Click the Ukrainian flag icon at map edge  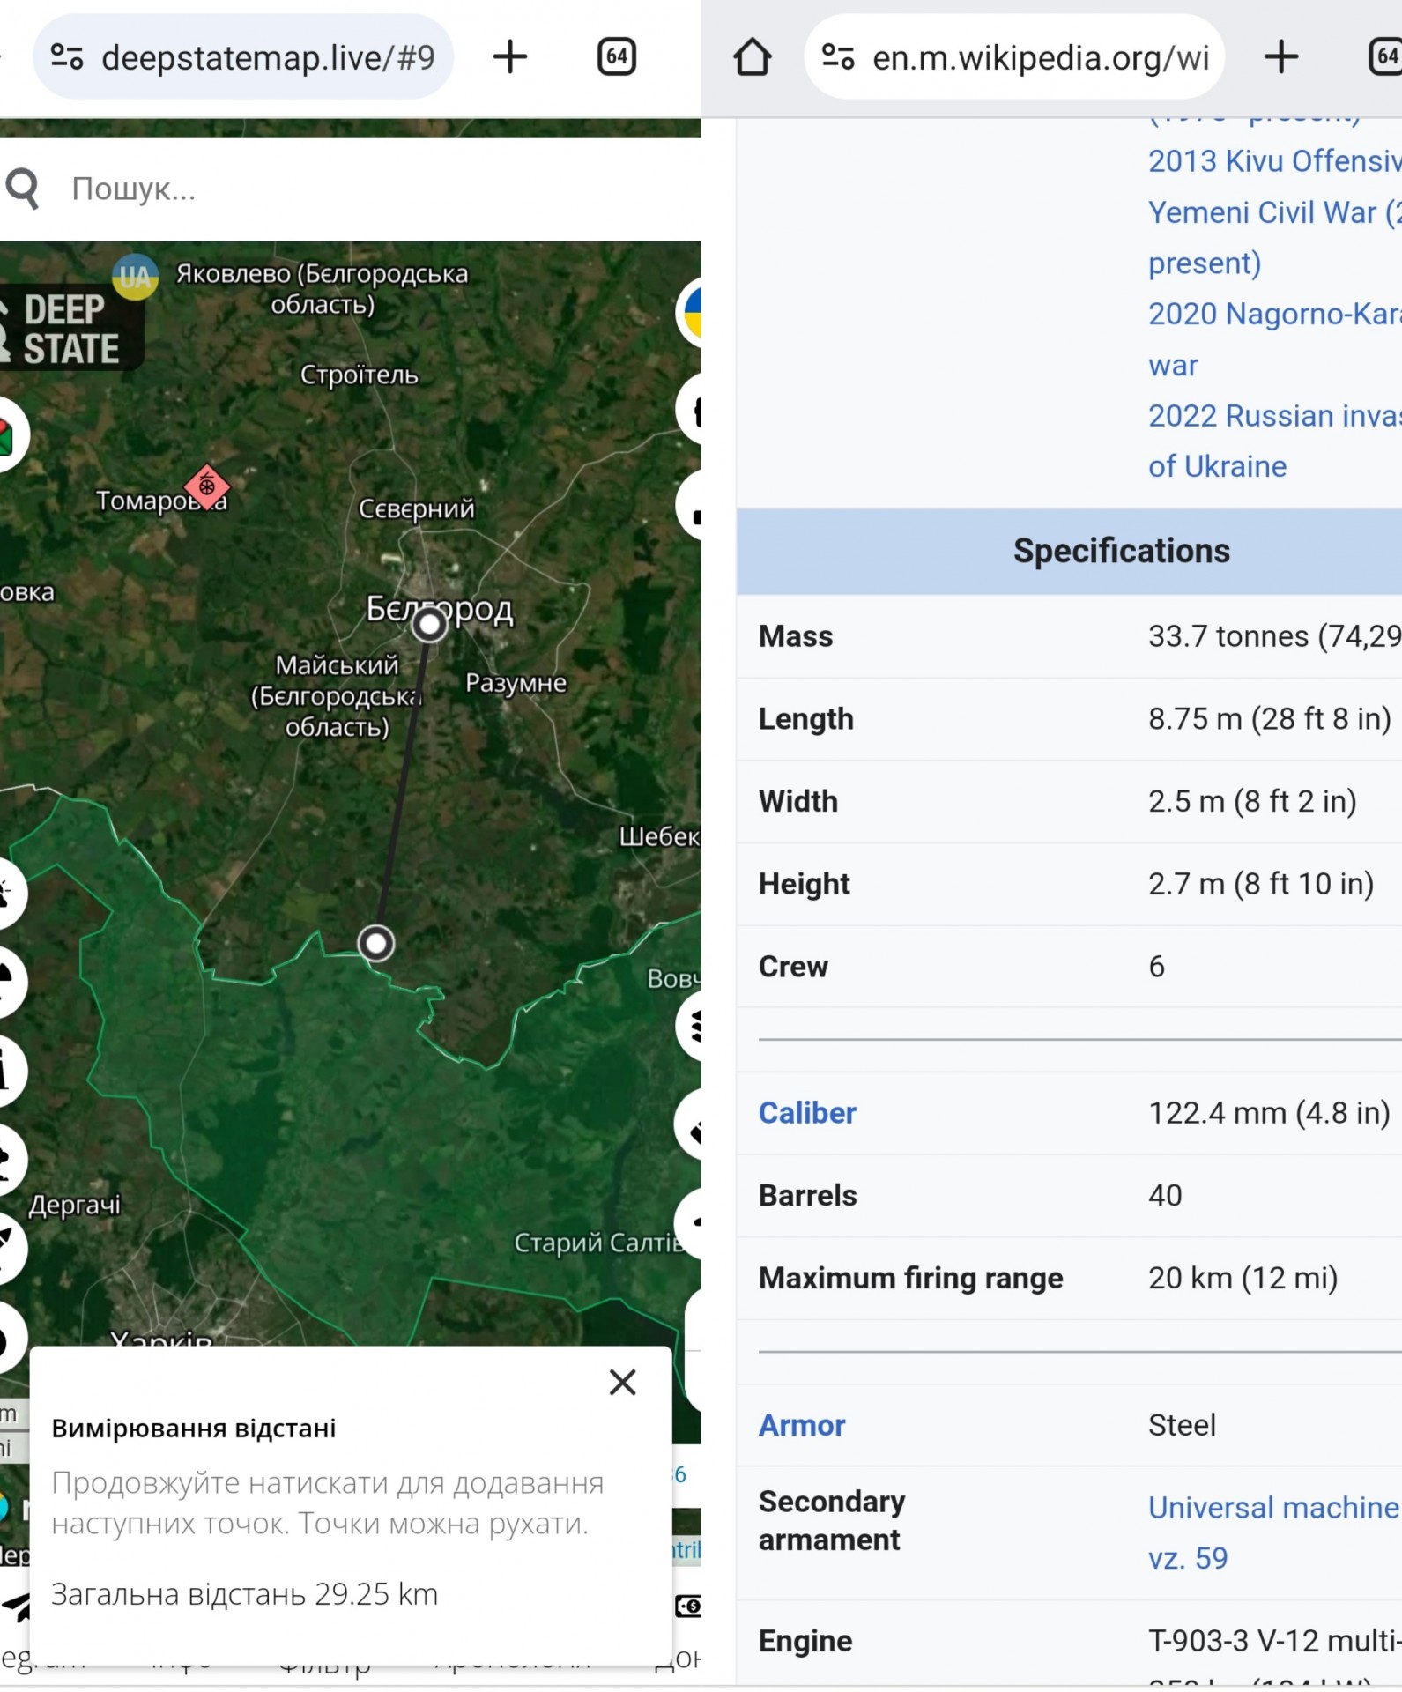tap(690, 313)
